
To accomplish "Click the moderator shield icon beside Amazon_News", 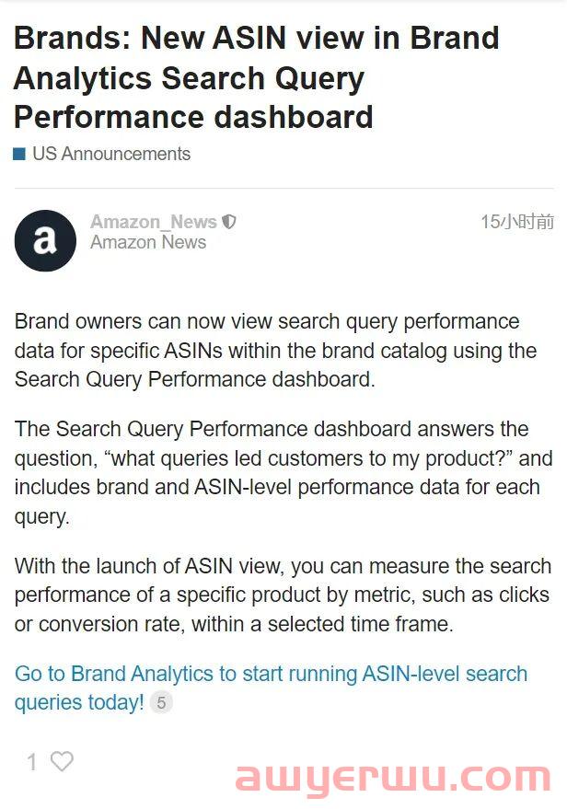I will pyautogui.click(x=228, y=222).
